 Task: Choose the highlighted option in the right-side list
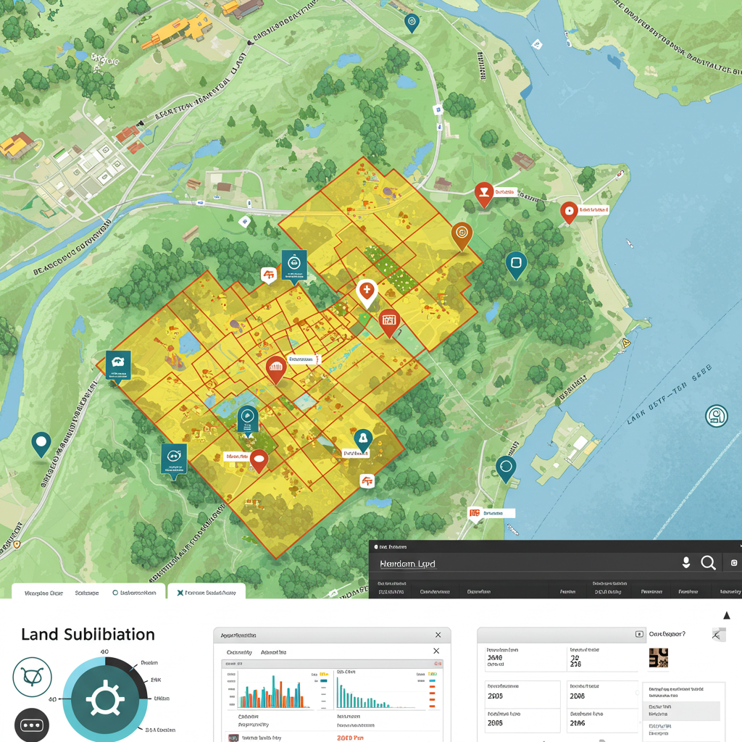point(681,710)
